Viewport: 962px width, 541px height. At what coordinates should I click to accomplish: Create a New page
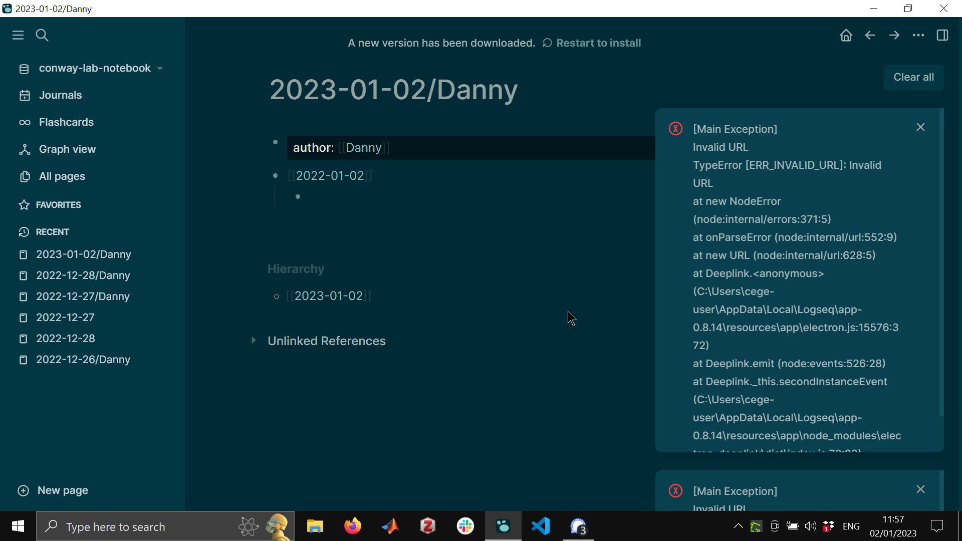pyautogui.click(x=52, y=490)
